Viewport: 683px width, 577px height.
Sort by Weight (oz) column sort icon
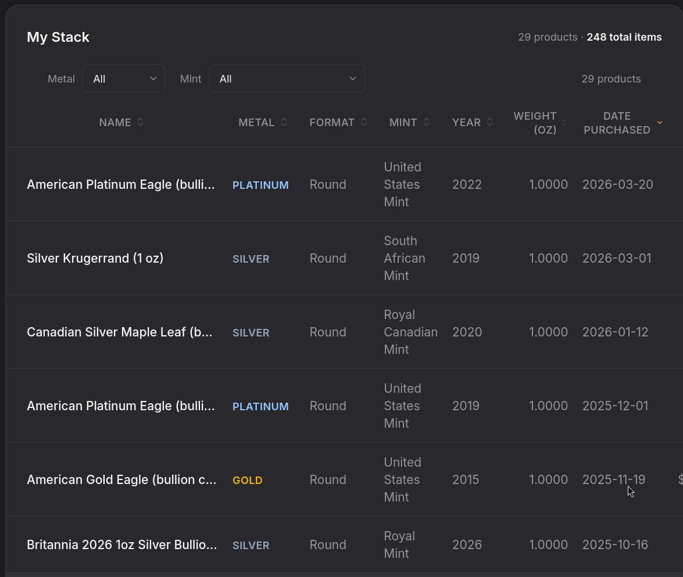click(564, 123)
